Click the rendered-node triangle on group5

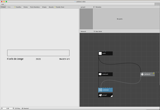[111, 96]
